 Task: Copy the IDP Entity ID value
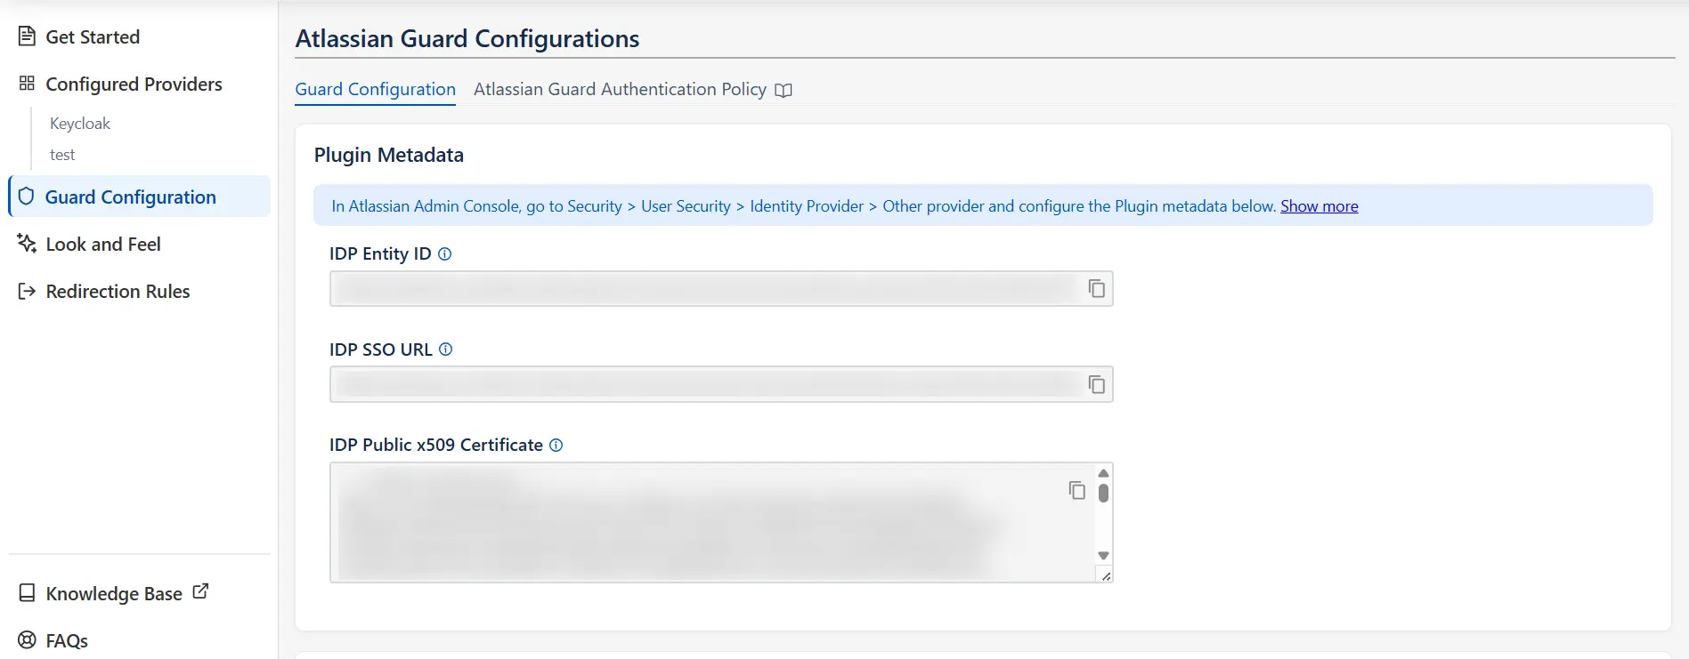coord(1097,289)
